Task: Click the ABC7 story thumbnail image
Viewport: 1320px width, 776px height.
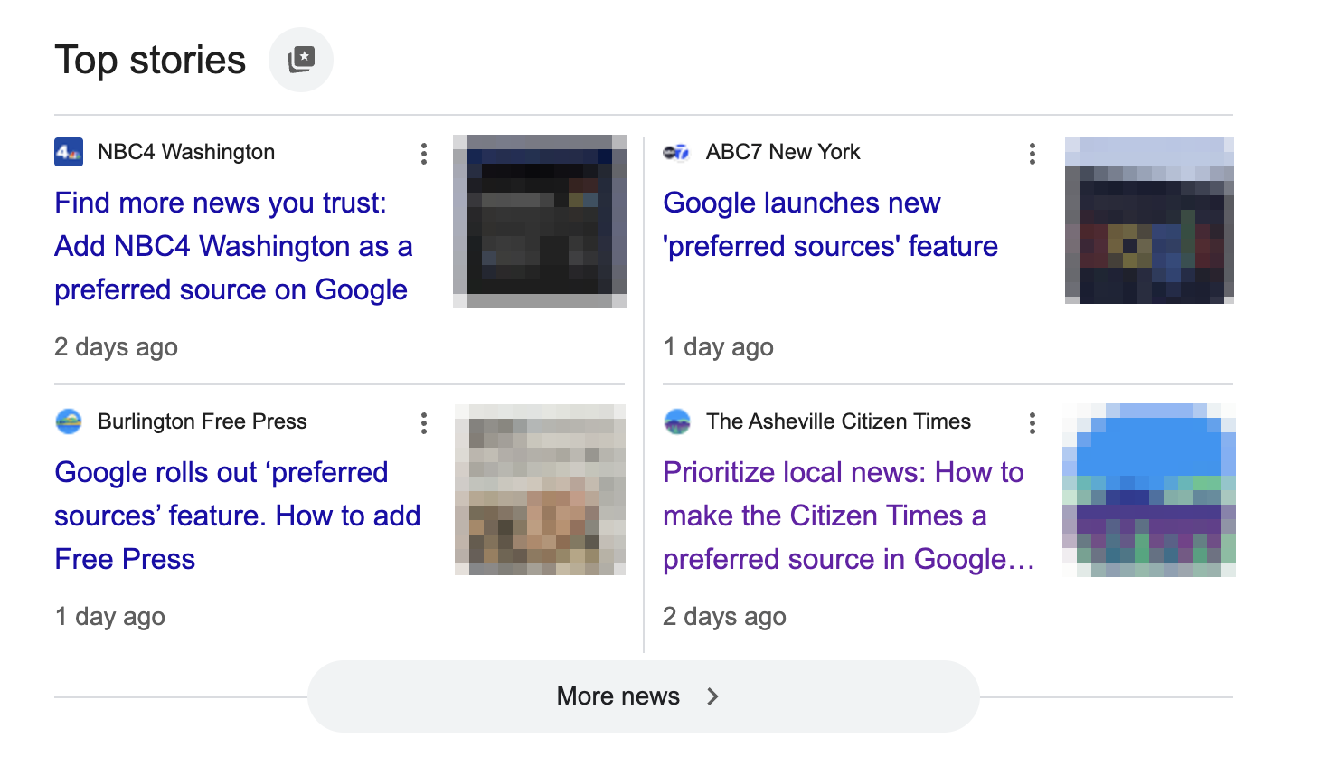Action: pyautogui.click(x=1148, y=221)
